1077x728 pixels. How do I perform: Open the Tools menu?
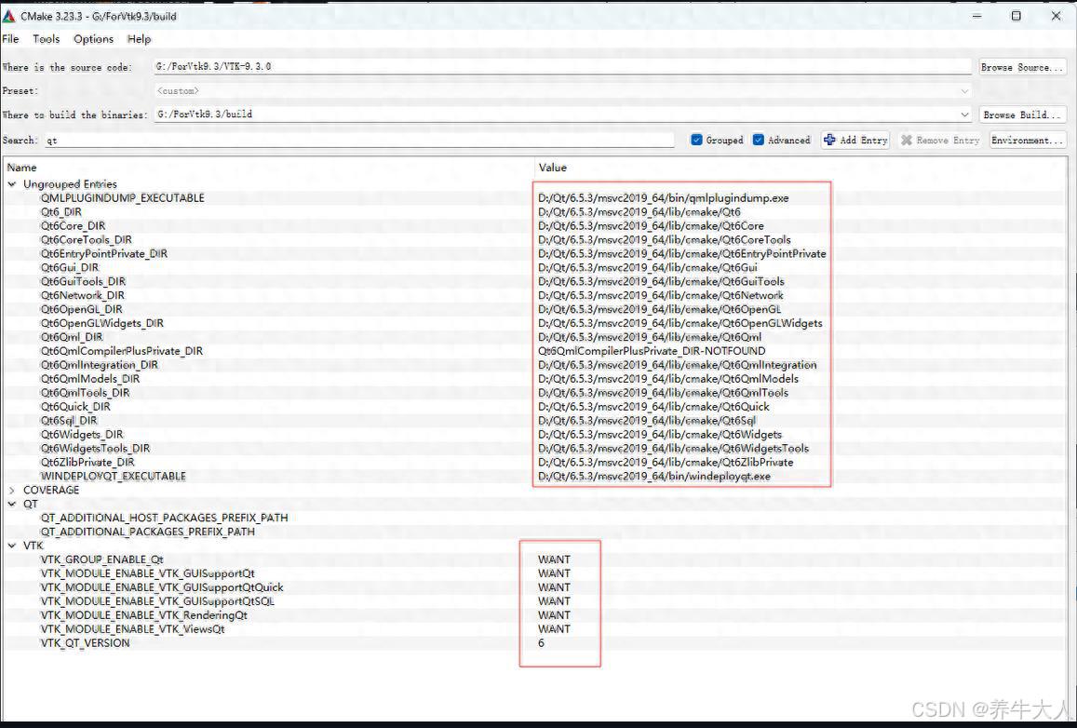click(46, 38)
